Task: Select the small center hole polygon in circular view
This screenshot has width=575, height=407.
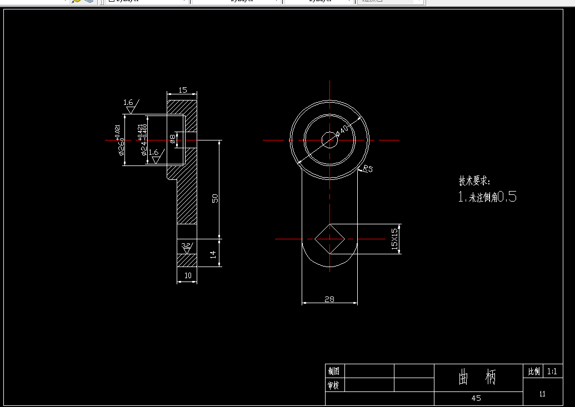Action: (x=329, y=140)
